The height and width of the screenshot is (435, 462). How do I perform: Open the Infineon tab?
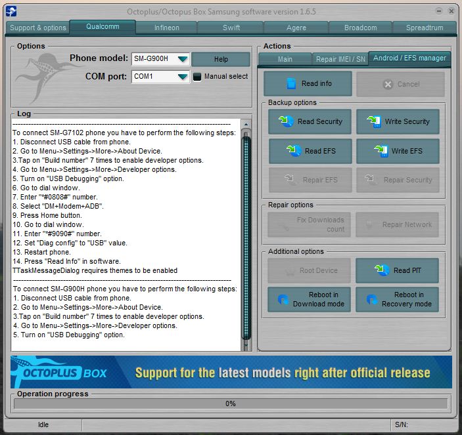(166, 28)
